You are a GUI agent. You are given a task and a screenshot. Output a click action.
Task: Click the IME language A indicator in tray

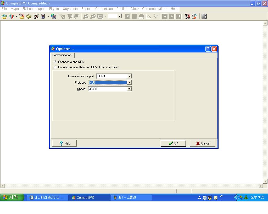[x=199, y=198]
